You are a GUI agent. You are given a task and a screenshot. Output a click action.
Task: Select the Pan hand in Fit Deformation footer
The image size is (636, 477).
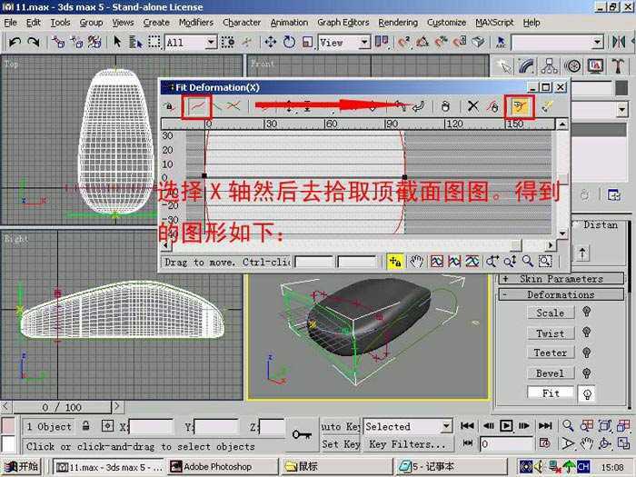416,262
